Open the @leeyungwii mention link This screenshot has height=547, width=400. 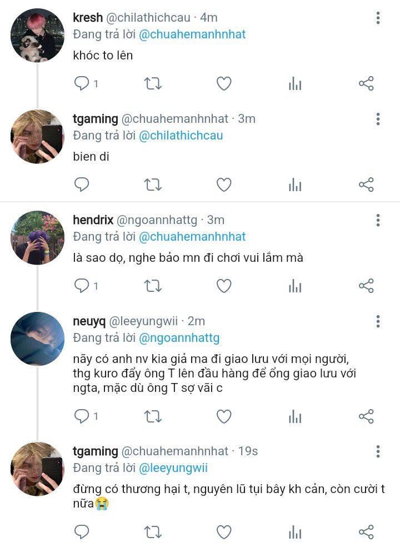point(173,468)
